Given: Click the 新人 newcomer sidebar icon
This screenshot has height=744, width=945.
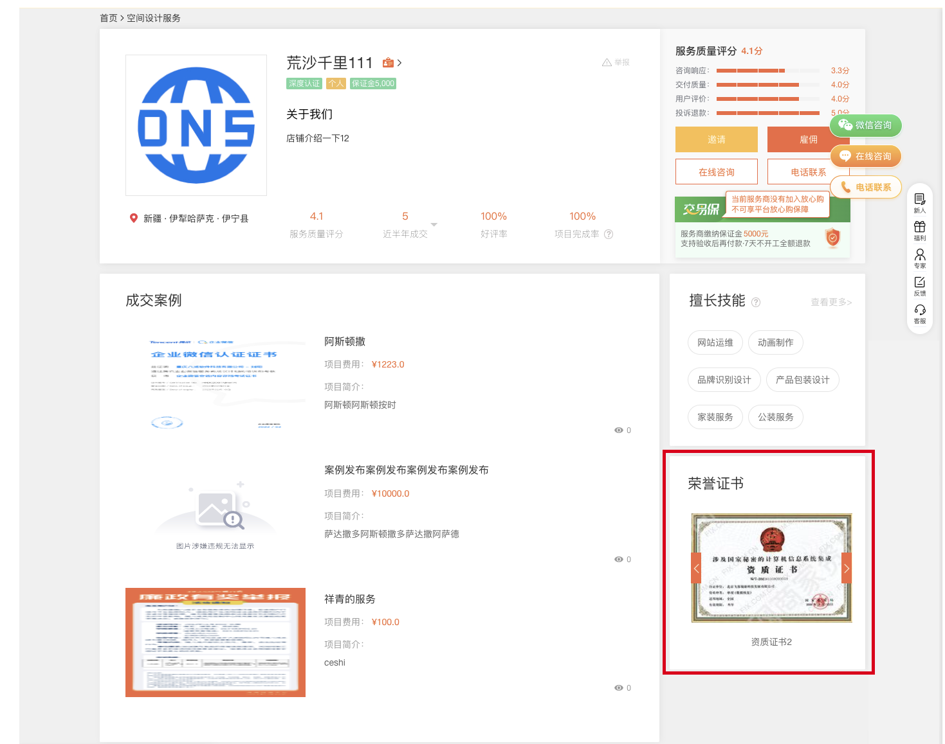Looking at the screenshot, I should point(920,200).
